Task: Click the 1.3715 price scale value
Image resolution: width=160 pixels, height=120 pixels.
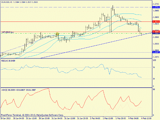Action: 156,4
